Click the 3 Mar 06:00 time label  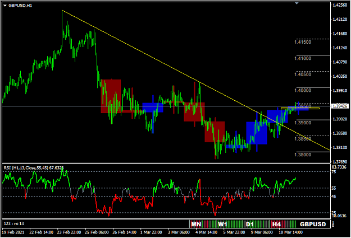179,232
